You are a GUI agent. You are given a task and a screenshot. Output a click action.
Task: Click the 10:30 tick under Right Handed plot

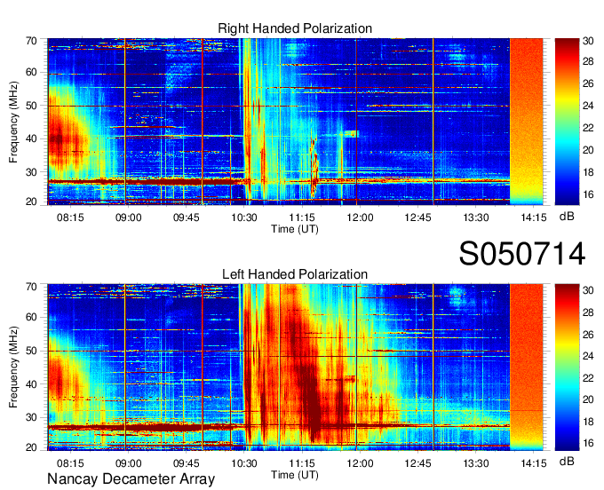coord(244,217)
